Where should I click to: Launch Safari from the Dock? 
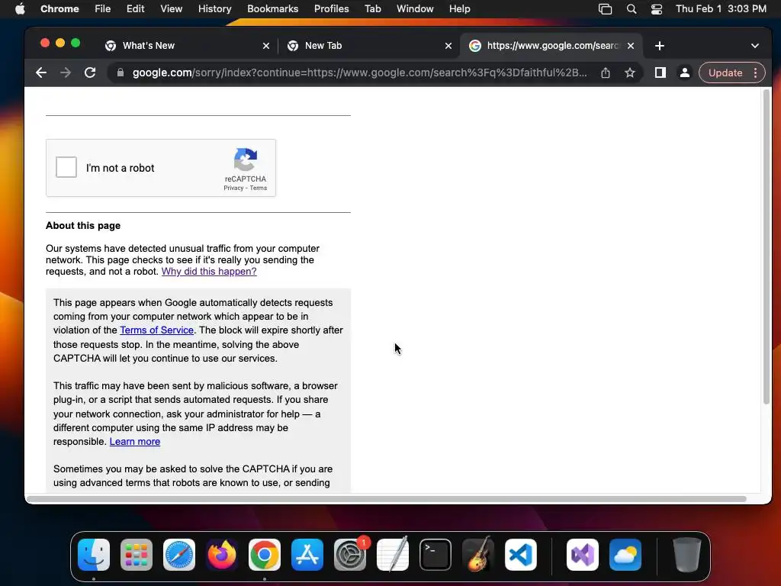tap(179, 555)
